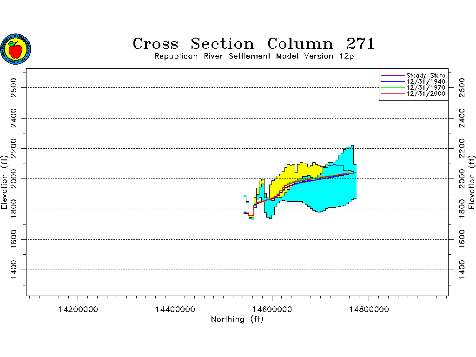Click the '2200' label on right elevation axis
476x357 pixels.
pyautogui.click(x=462, y=148)
